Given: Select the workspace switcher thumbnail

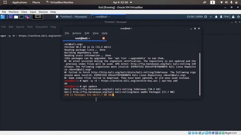Looking at the screenshot, I should click(x=38, y=16).
